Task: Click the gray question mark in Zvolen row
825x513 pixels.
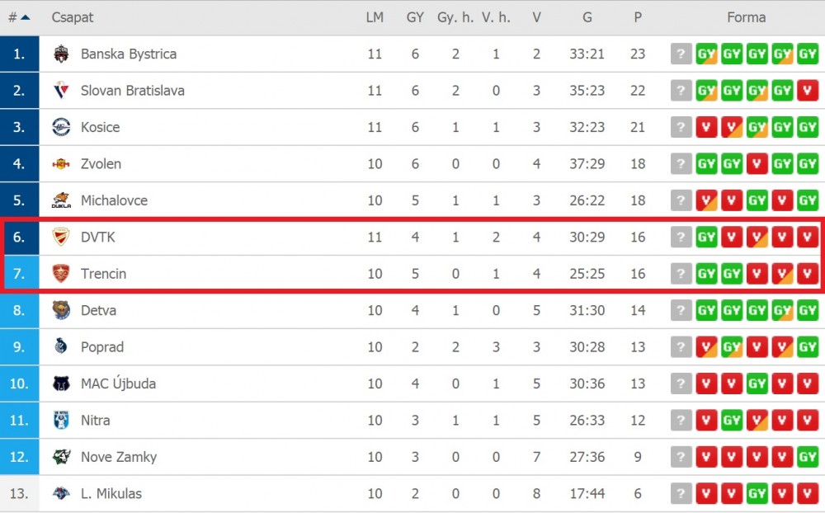Action: [681, 163]
